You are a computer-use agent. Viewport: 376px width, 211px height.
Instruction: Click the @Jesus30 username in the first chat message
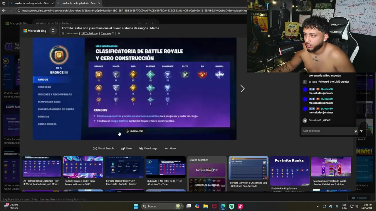327,89
